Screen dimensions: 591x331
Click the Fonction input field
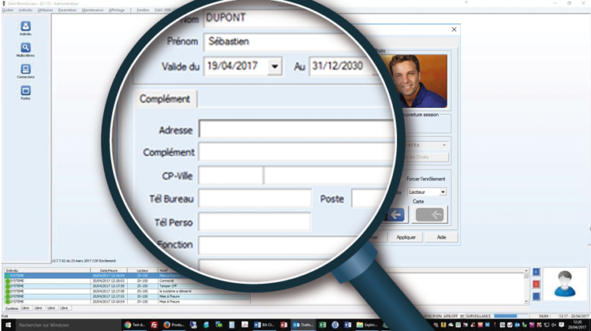point(279,245)
